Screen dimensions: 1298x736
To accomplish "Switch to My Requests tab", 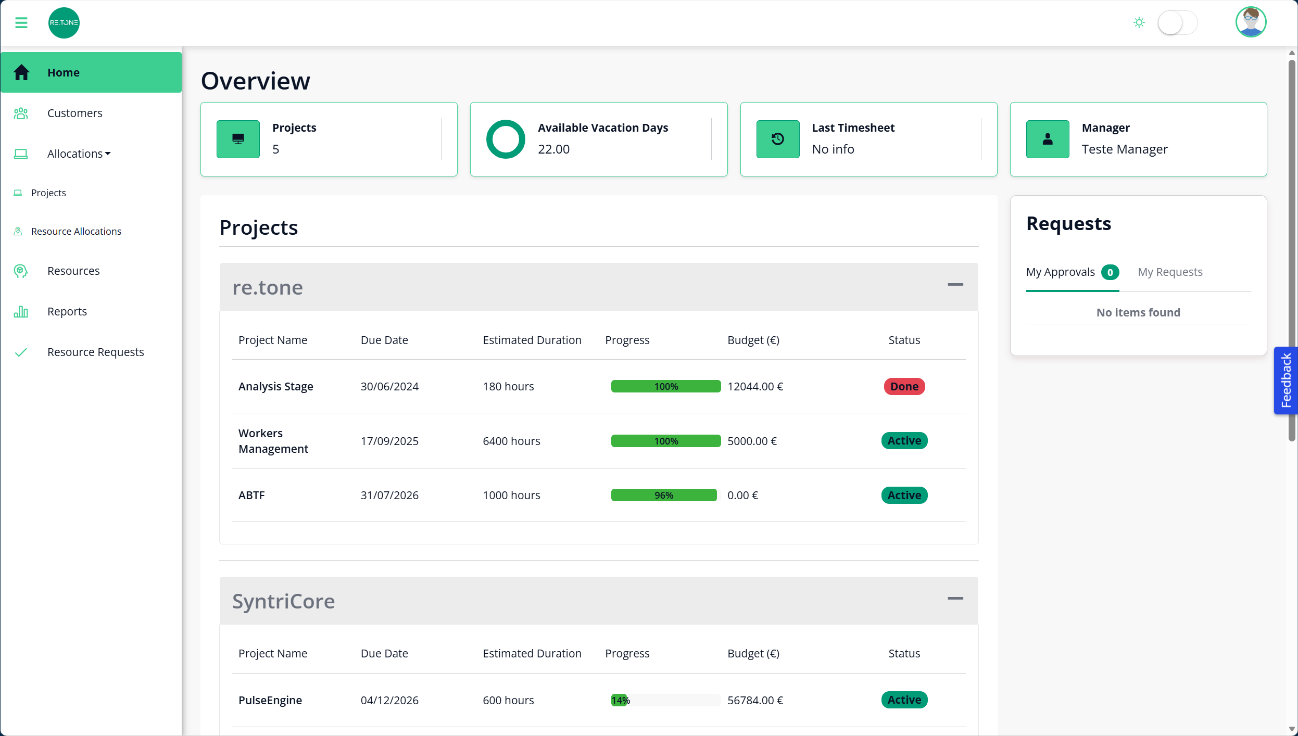I will coord(1170,272).
